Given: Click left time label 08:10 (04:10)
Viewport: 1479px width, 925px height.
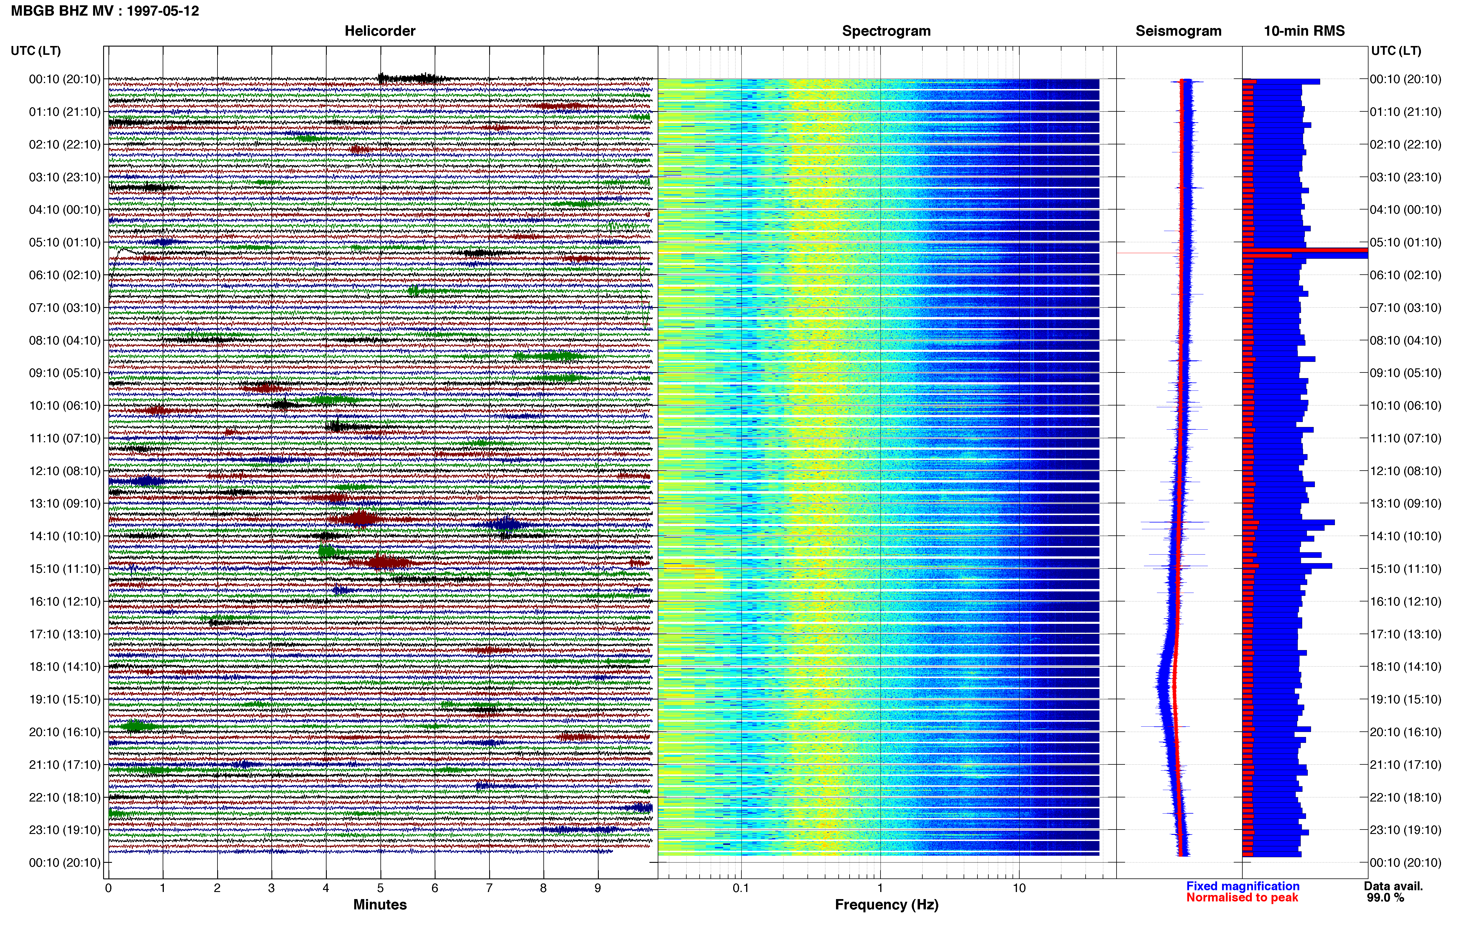Looking at the screenshot, I should 65,340.
